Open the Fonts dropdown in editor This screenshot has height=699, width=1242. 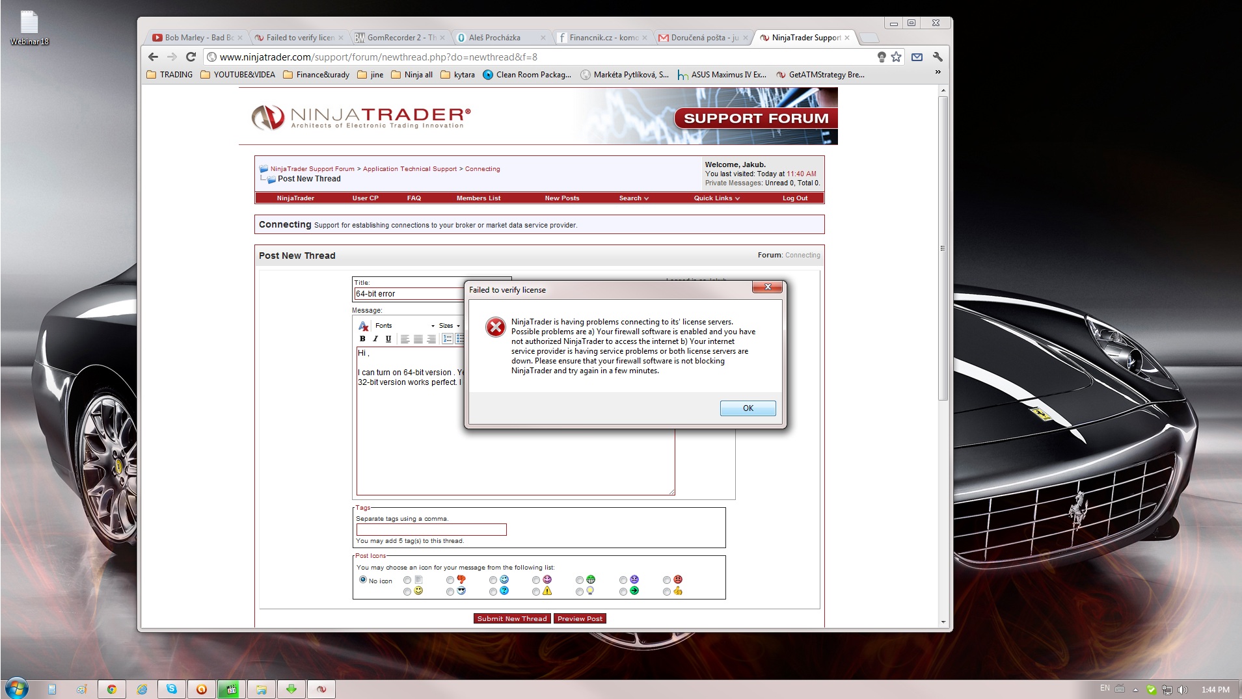click(405, 326)
